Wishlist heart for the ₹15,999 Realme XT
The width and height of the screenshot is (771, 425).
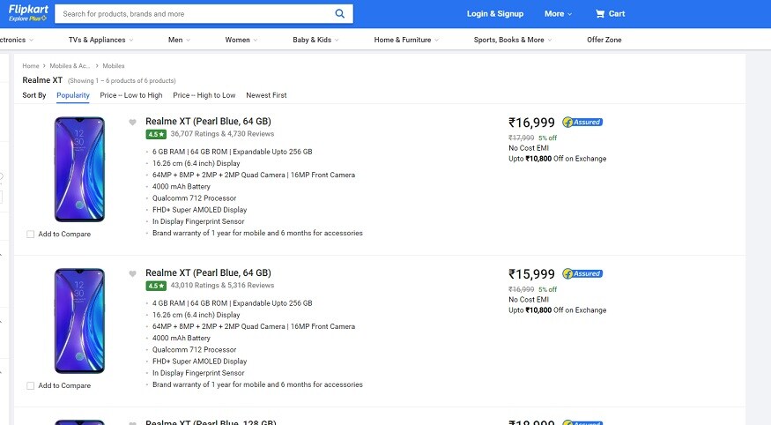point(132,273)
